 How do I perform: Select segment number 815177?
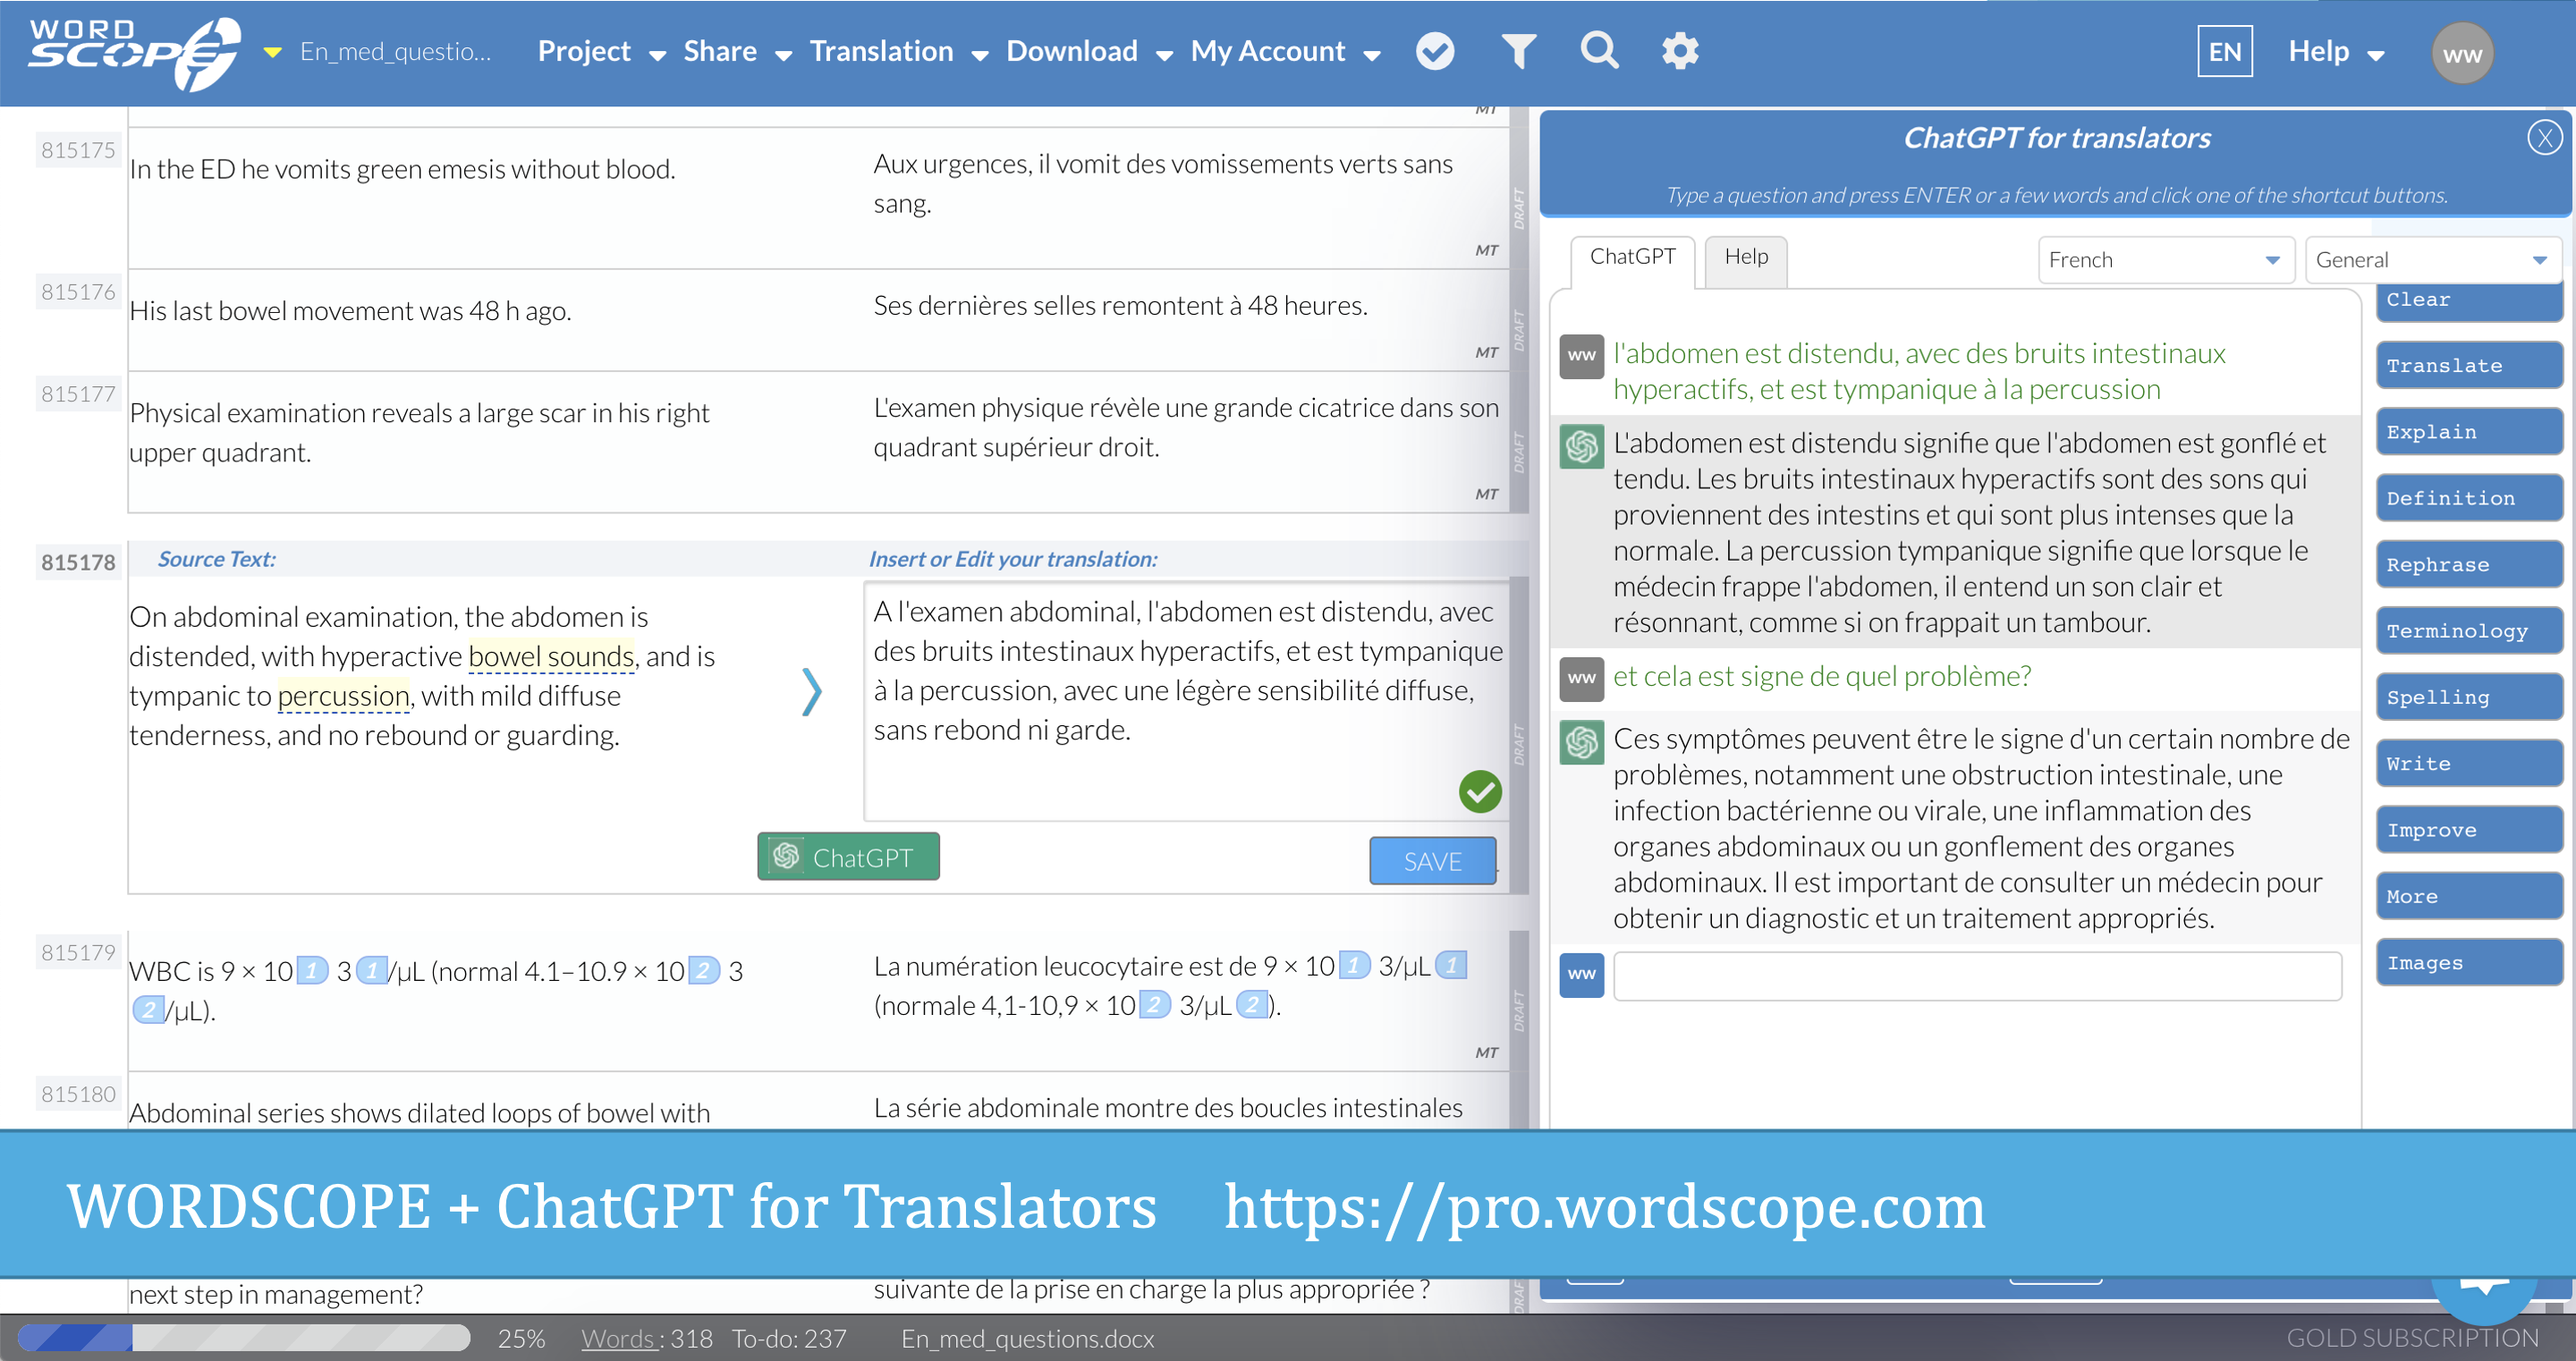(78, 394)
